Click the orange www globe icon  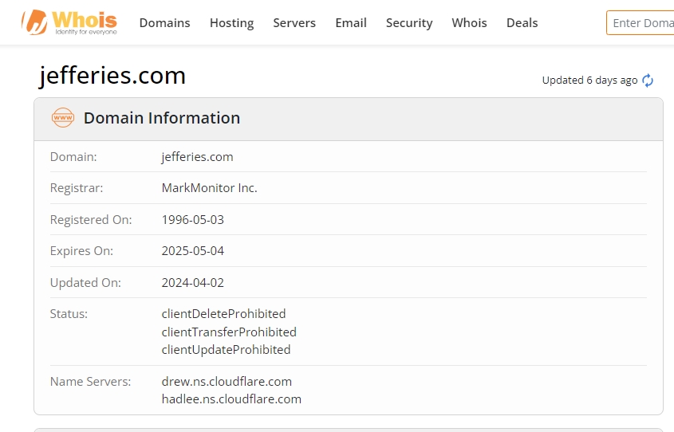(x=62, y=118)
